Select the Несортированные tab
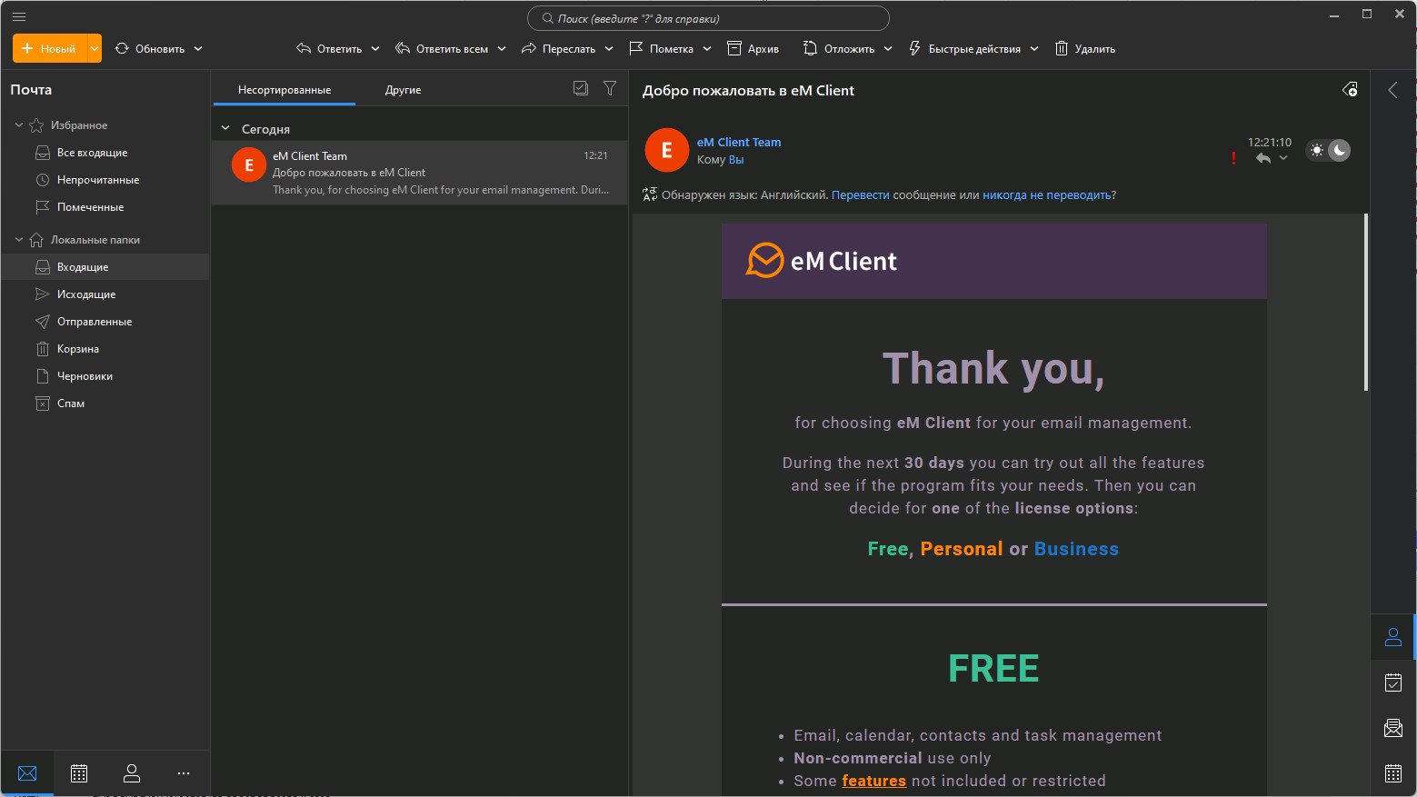Screen dimensions: 1417x797 pyautogui.click(x=284, y=90)
